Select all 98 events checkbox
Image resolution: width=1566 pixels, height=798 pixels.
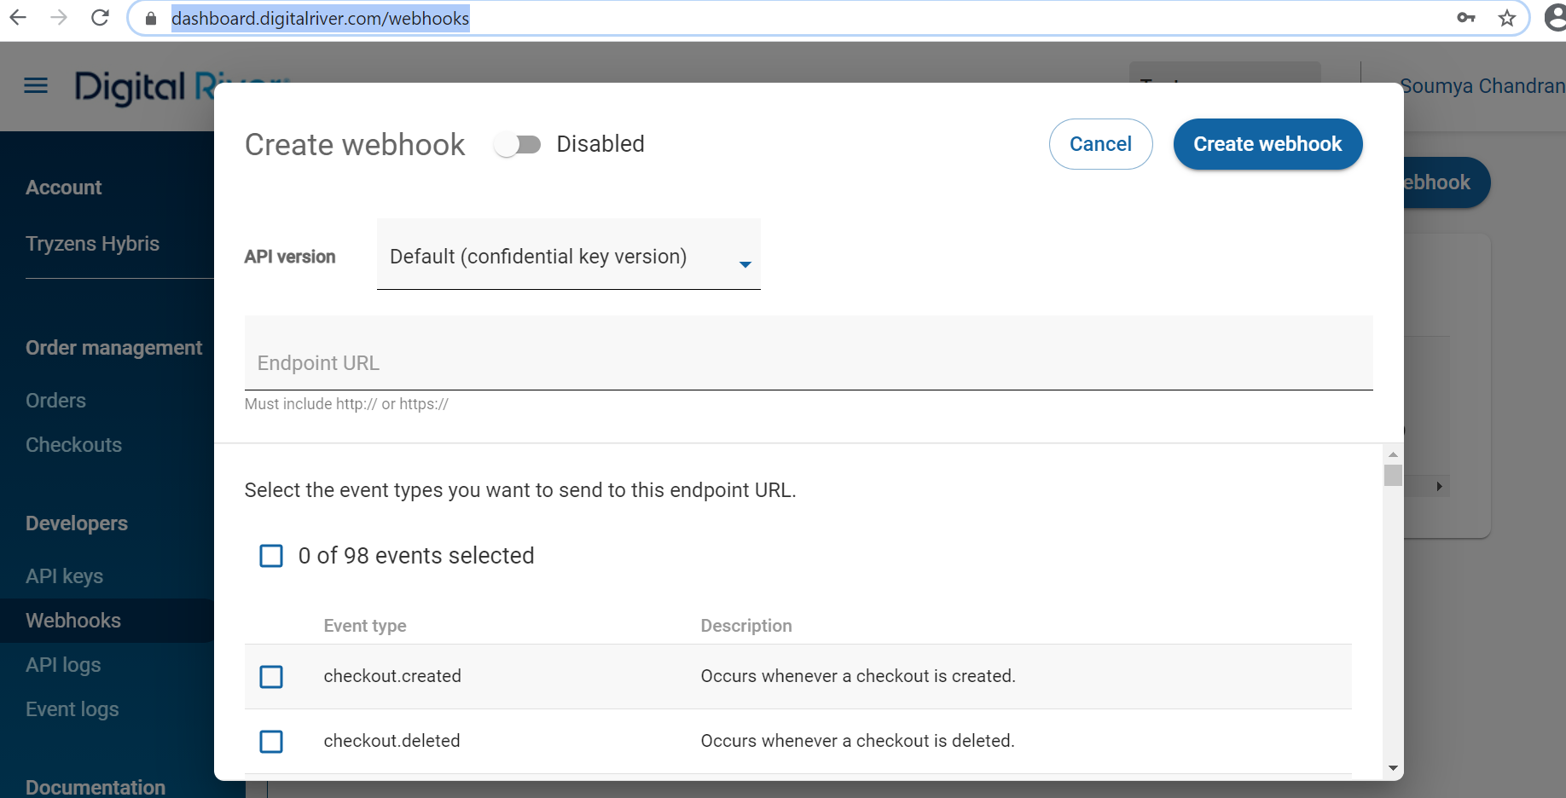pos(271,556)
